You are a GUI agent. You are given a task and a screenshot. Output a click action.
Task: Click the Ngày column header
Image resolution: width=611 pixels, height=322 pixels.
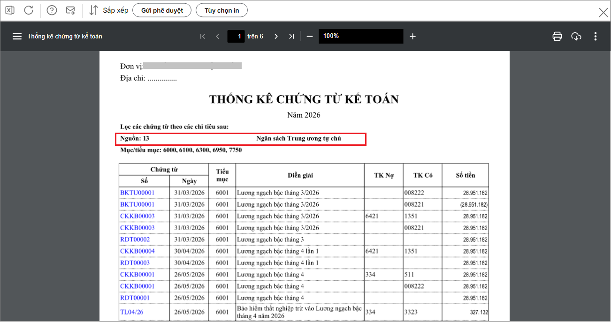[189, 181]
